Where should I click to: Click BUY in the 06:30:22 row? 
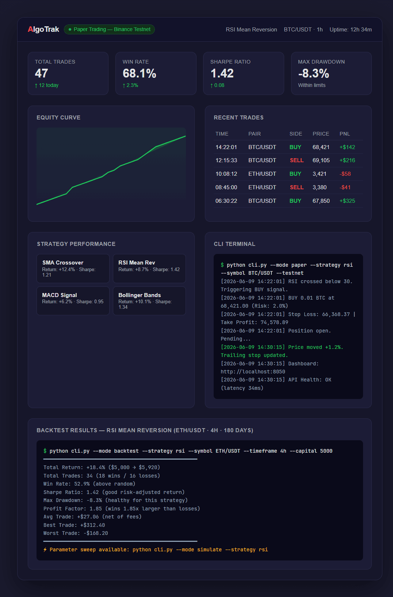[295, 201]
